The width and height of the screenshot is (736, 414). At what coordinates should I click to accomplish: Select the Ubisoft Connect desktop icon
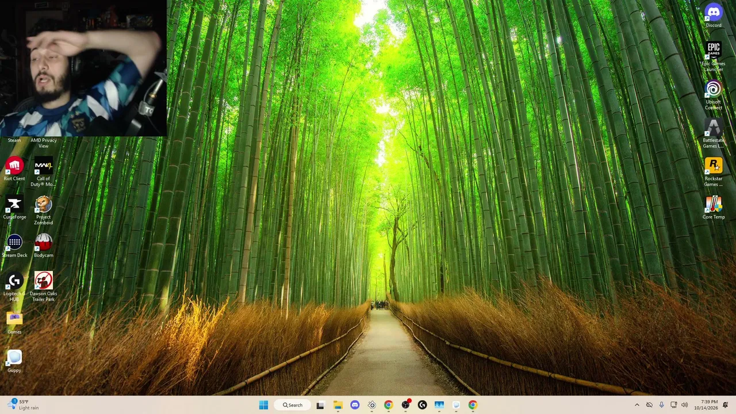click(714, 95)
